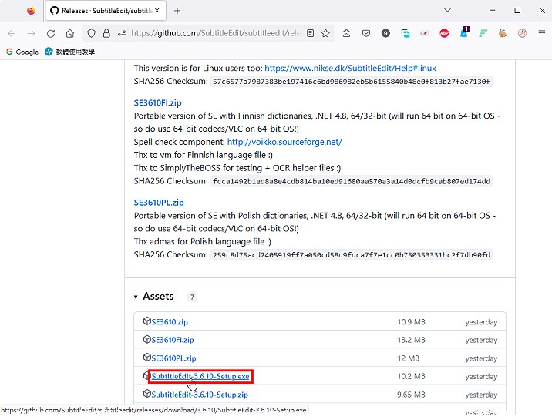Click the site security padlock icon
Screen dimensions: 552x420
(x=106, y=34)
